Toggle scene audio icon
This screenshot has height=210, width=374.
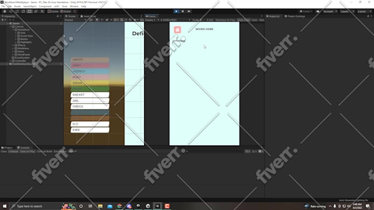[x=102, y=20]
